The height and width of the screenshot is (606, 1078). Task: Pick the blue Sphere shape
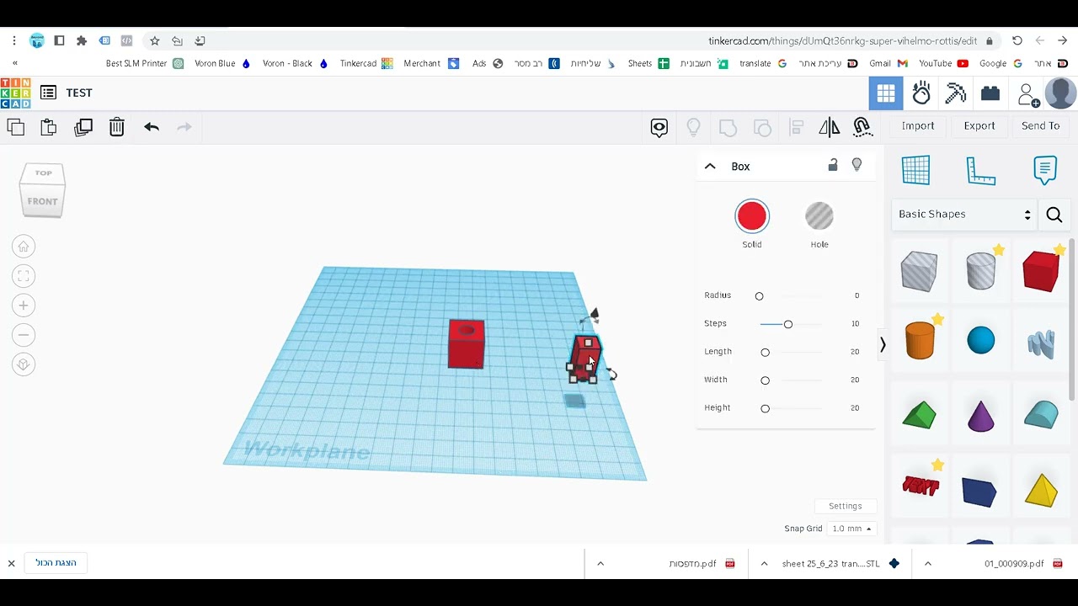click(981, 341)
